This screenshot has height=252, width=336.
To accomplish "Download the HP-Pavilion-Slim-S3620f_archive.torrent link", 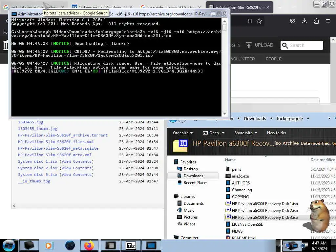I will point(63,135).
